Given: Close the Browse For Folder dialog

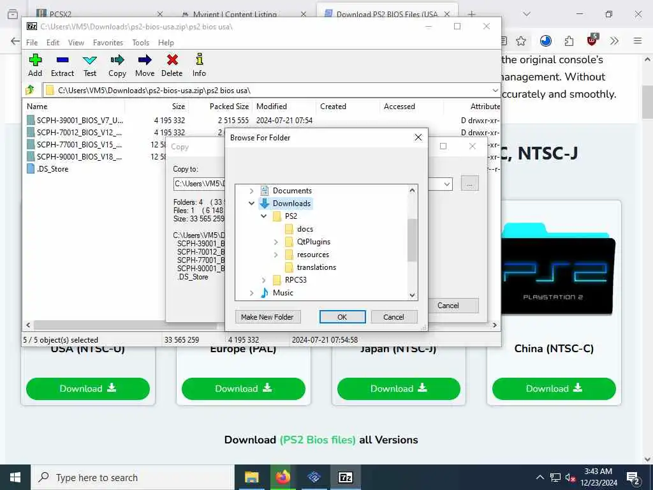Looking at the screenshot, I should (x=418, y=138).
